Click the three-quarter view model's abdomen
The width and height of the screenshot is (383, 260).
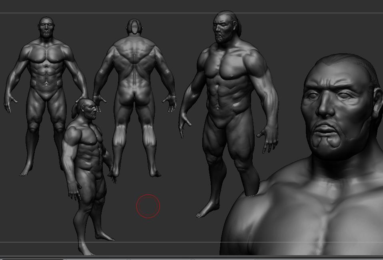coord(223,96)
